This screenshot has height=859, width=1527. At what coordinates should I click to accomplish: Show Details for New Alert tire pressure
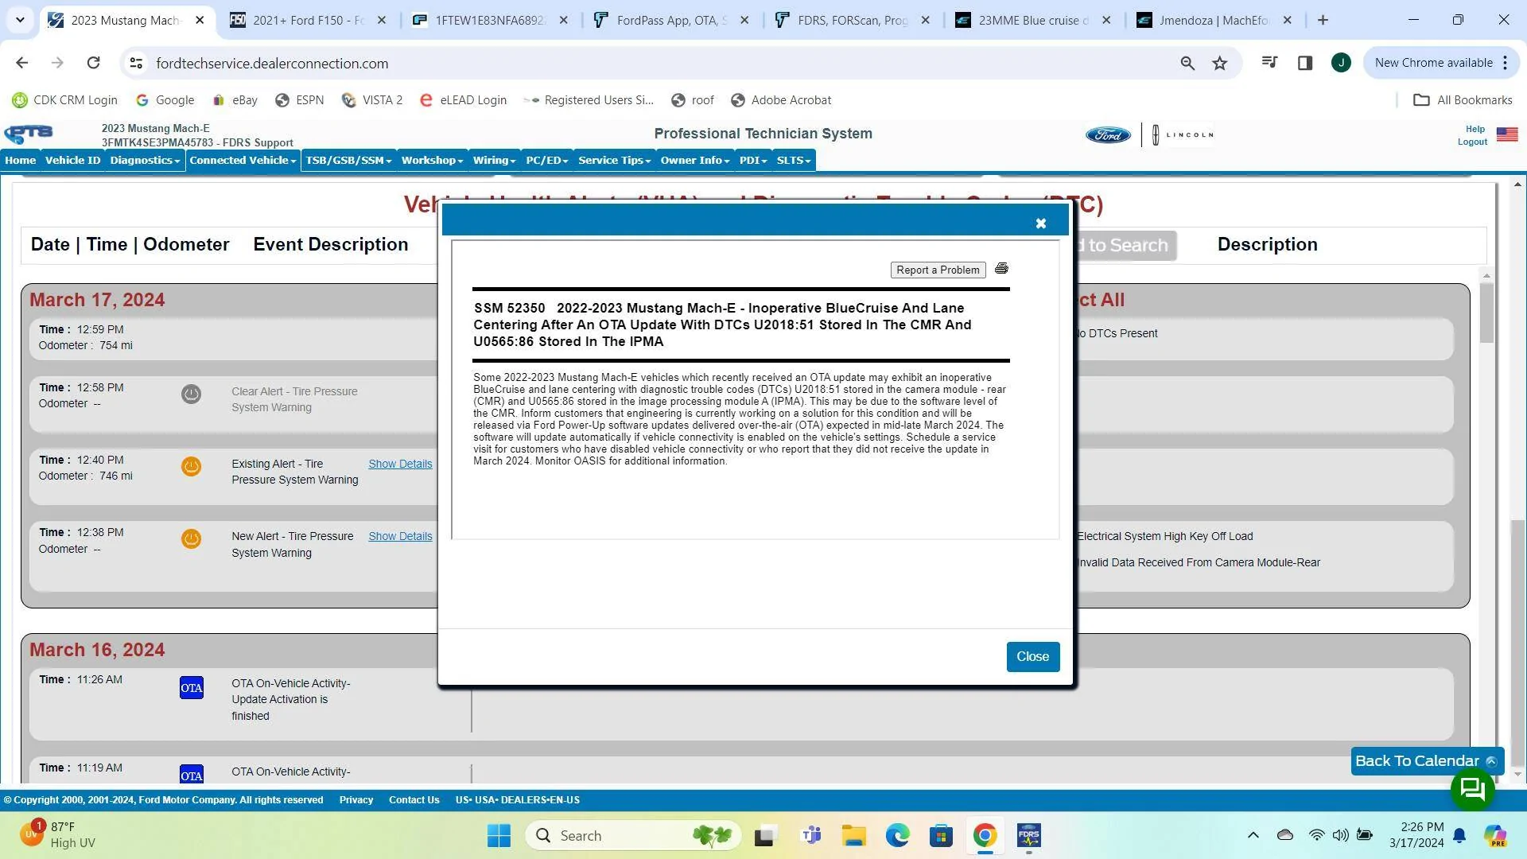pos(400,537)
